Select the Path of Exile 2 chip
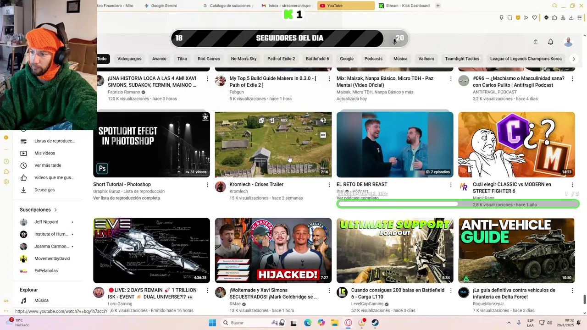Viewport: 587px width, 330px height. [x=281, y=59]
